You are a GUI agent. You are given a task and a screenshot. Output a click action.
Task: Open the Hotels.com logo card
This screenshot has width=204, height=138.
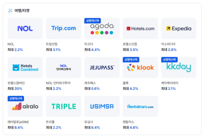pos(140,28)
